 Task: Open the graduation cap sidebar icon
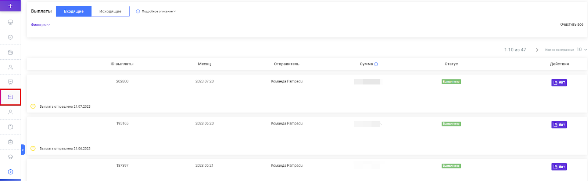tap(10, 157)
